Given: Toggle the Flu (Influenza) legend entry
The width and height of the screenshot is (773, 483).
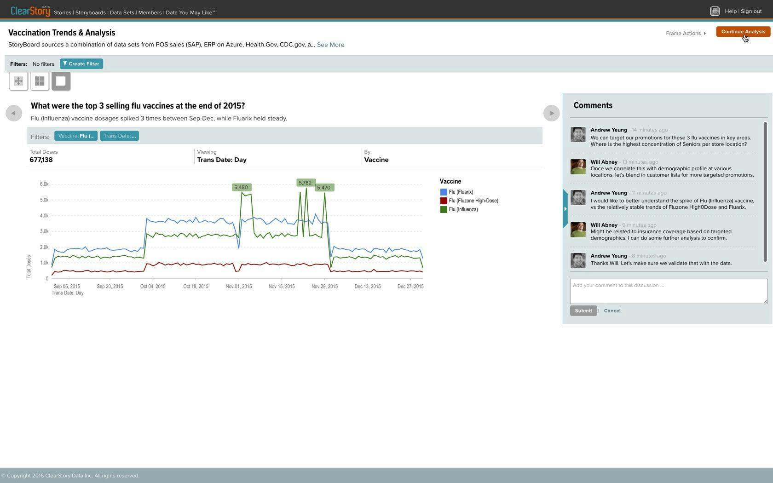Looking at the screenshot, I should coord(463,209).
